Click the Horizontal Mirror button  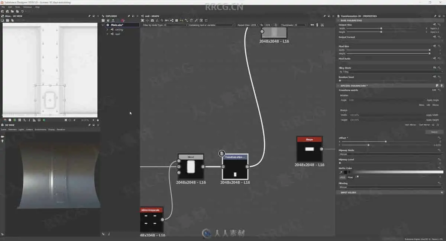click(410, 125)
